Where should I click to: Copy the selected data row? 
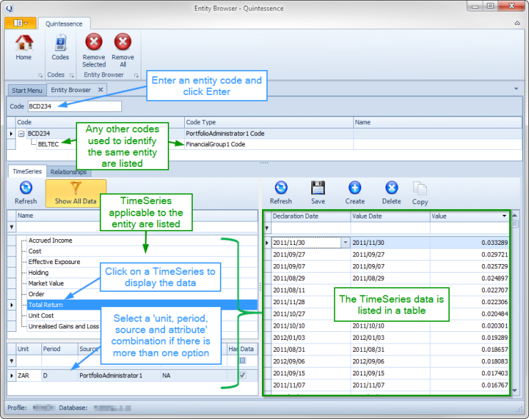420,193
